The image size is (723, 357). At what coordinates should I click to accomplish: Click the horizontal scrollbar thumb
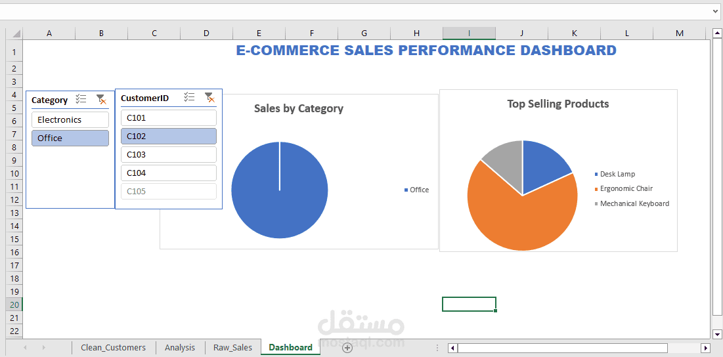pyautogui.click(x=563, y=348)
